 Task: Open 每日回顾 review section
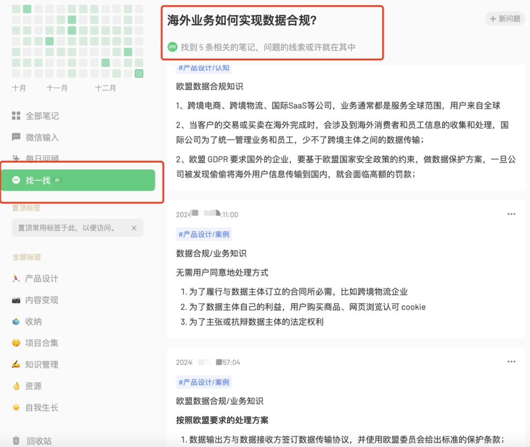[35, 158]
